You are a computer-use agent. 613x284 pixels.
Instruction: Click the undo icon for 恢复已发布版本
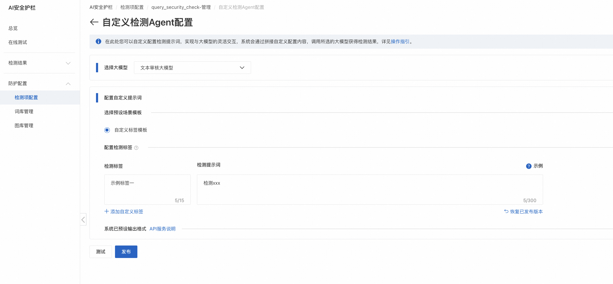tap(506, 211)
